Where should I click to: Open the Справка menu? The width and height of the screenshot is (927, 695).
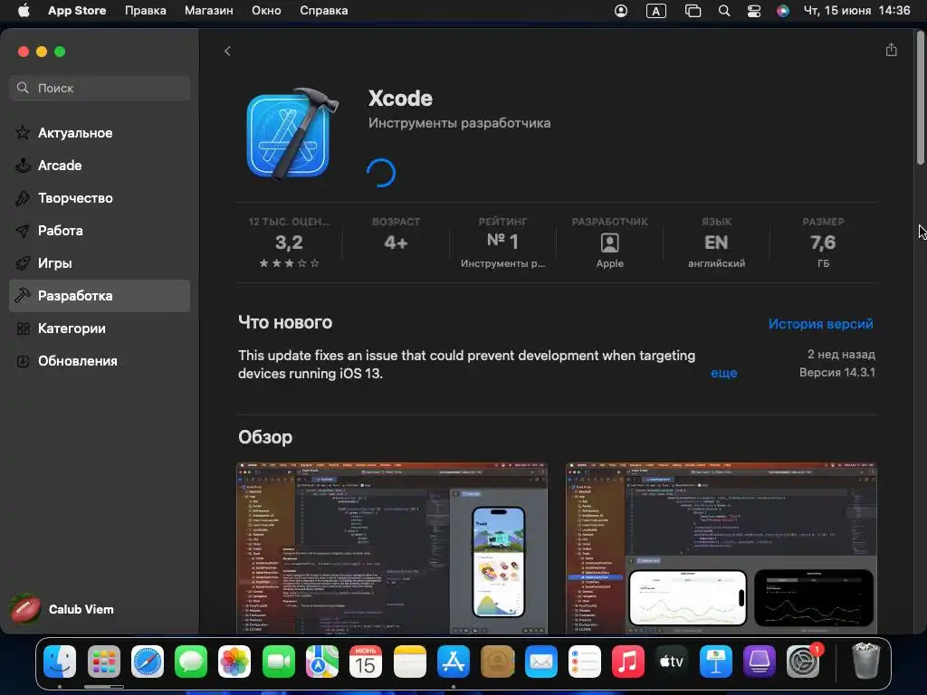323,11
